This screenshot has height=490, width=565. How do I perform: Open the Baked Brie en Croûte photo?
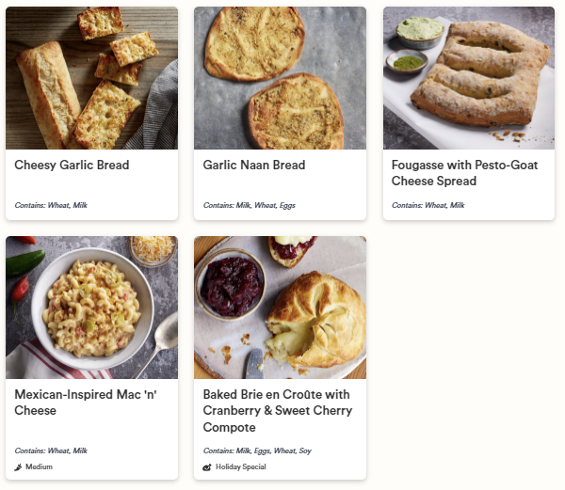coord(280,308)
